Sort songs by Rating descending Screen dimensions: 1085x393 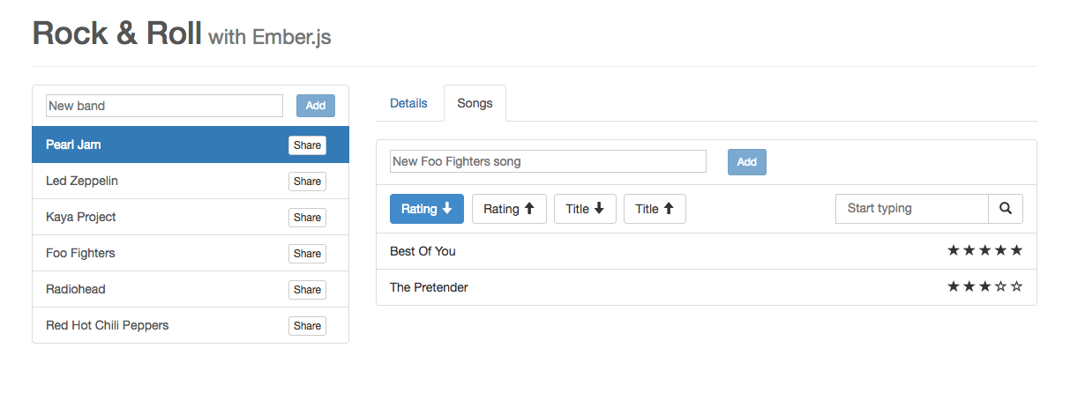coord(426,209)
